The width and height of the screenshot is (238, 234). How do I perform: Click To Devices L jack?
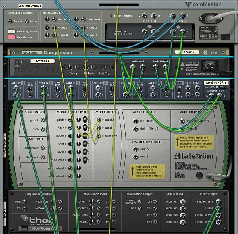point(144,31)
